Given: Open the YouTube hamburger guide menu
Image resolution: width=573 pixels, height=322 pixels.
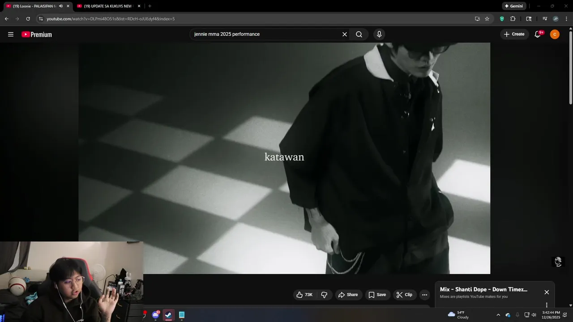Looking at the screenshot, I should (11, 34).
